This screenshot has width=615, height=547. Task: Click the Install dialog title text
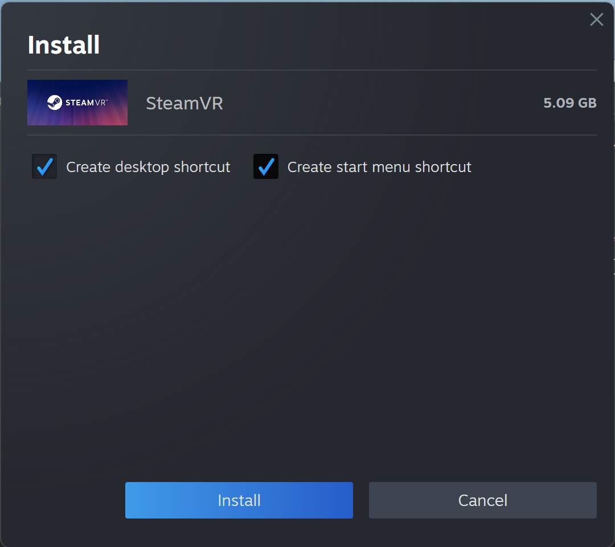click(x=63, y=45)
